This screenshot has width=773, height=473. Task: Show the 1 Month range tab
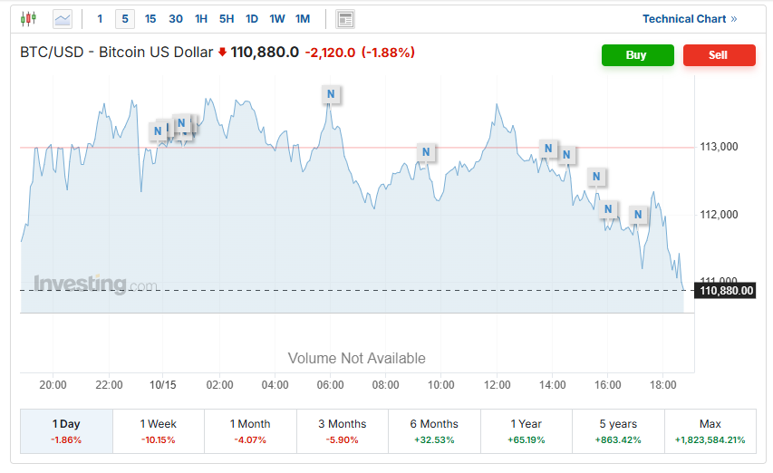point(250,430)
